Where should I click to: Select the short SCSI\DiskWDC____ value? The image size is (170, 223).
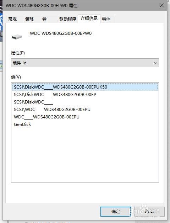(85, 102)
